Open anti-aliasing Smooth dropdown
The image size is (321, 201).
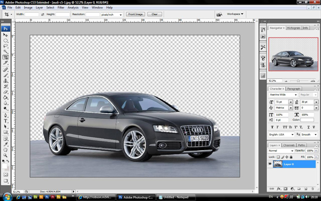click(316, 135)
